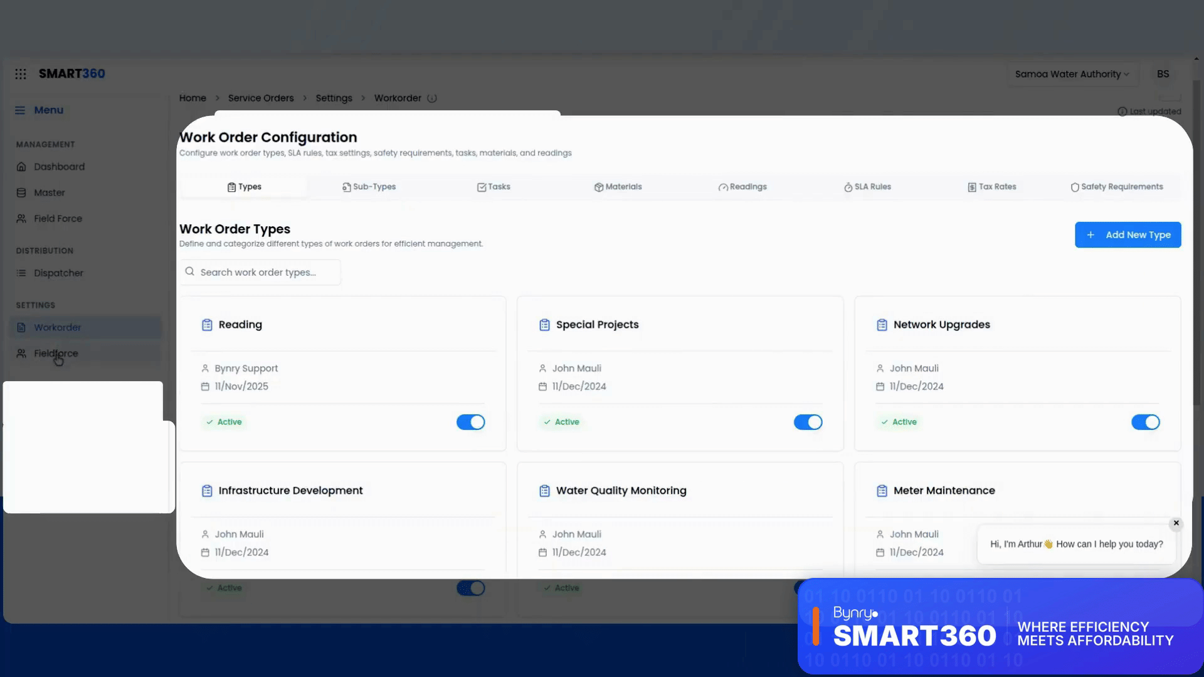Click the Field Force people icon under Management

21,219
